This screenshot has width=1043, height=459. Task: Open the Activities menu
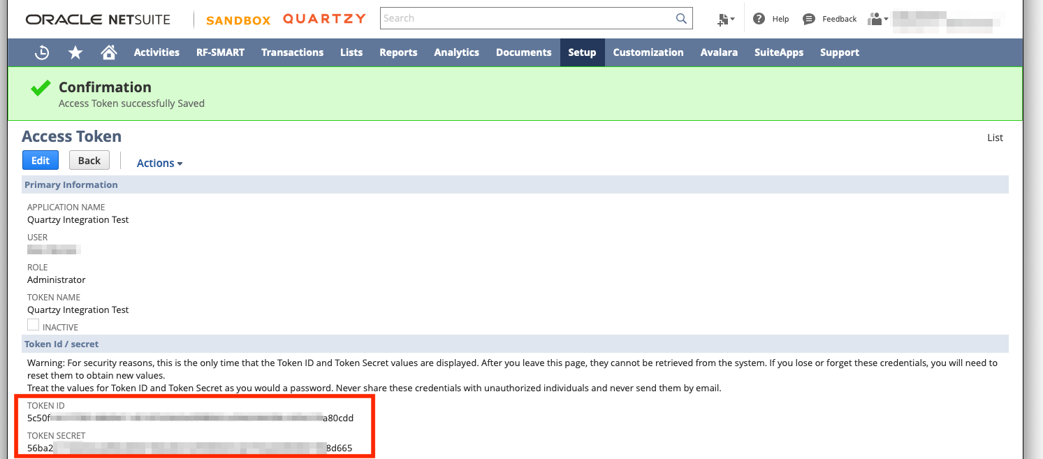coord(156,52)
